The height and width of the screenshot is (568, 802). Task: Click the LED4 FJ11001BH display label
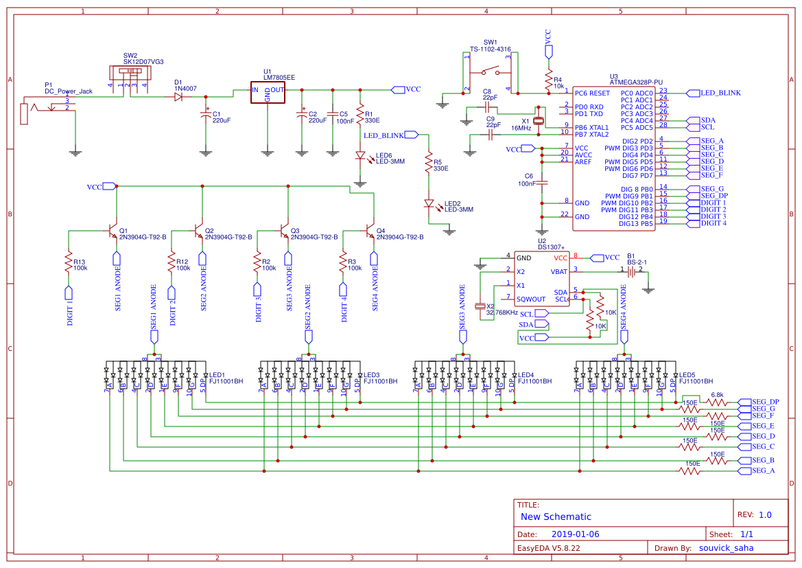[x=534, y=378]
